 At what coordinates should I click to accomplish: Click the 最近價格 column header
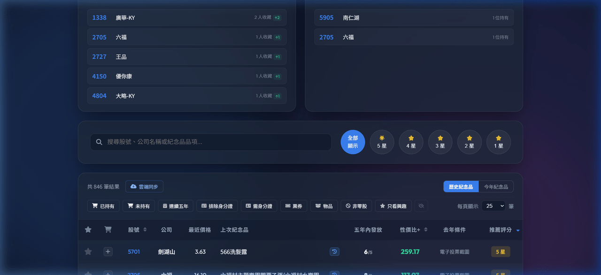pyautogui.click(x=200, y=230)
